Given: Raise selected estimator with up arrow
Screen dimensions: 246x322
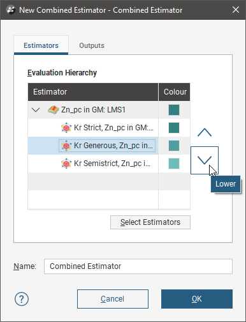Looking at the screenshot, I should pos(205,132).
